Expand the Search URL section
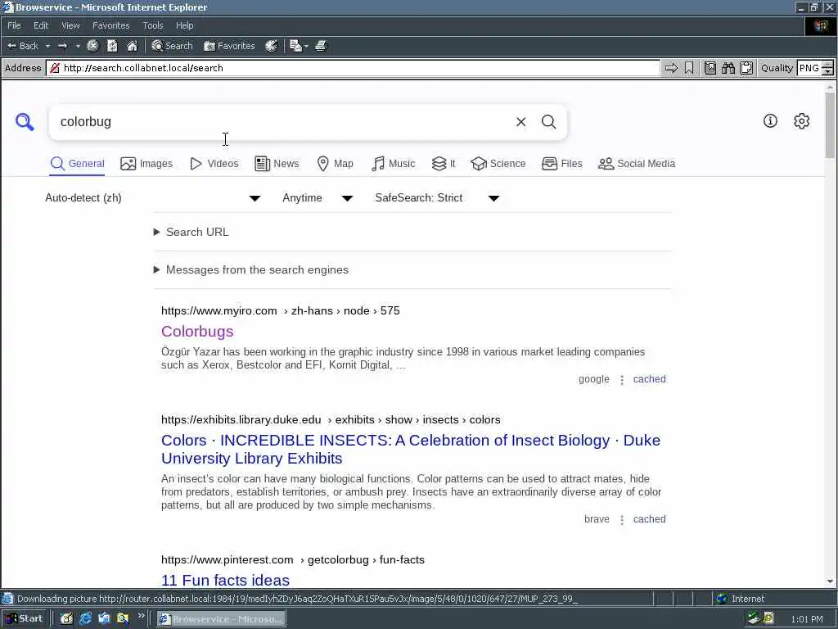This screenshot has height=629, width=838. (x=191, y=232)
